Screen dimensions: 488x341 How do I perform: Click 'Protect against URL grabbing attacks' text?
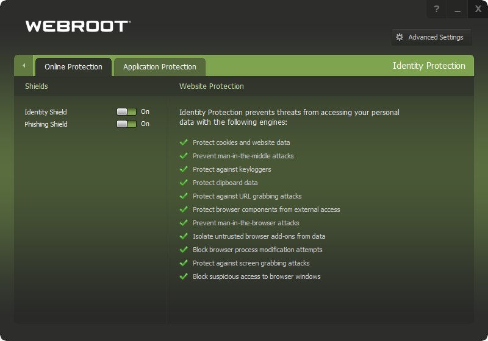pyautogui.click(x=247, y=196)
